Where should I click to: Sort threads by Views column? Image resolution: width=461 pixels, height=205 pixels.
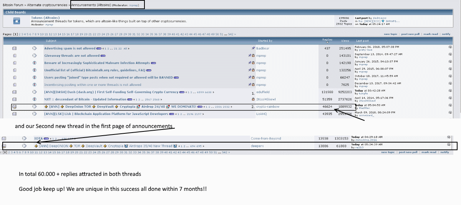pos(345,41)
